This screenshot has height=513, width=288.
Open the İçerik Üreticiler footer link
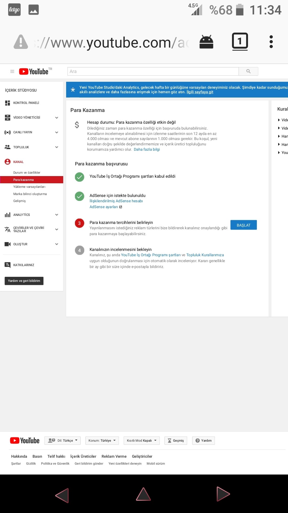pos(83,456)
